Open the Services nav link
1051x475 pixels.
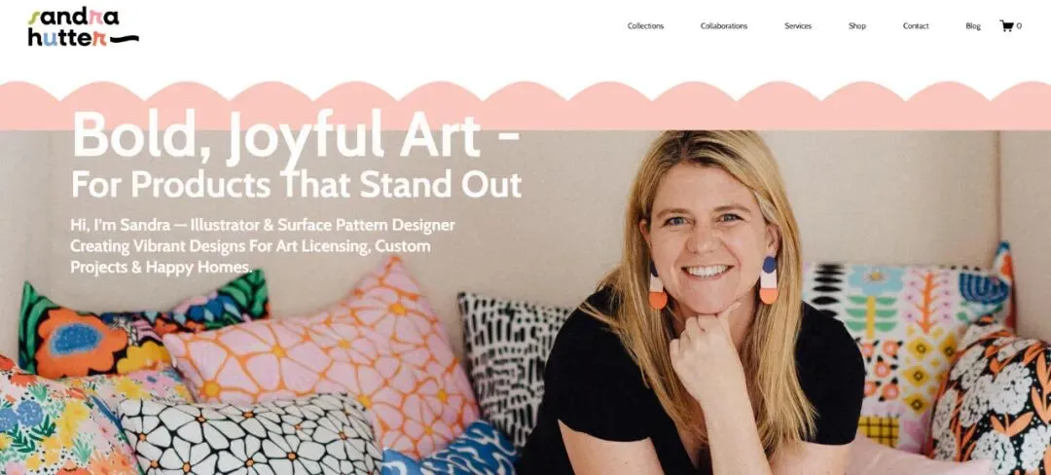(x=798, y=26)
